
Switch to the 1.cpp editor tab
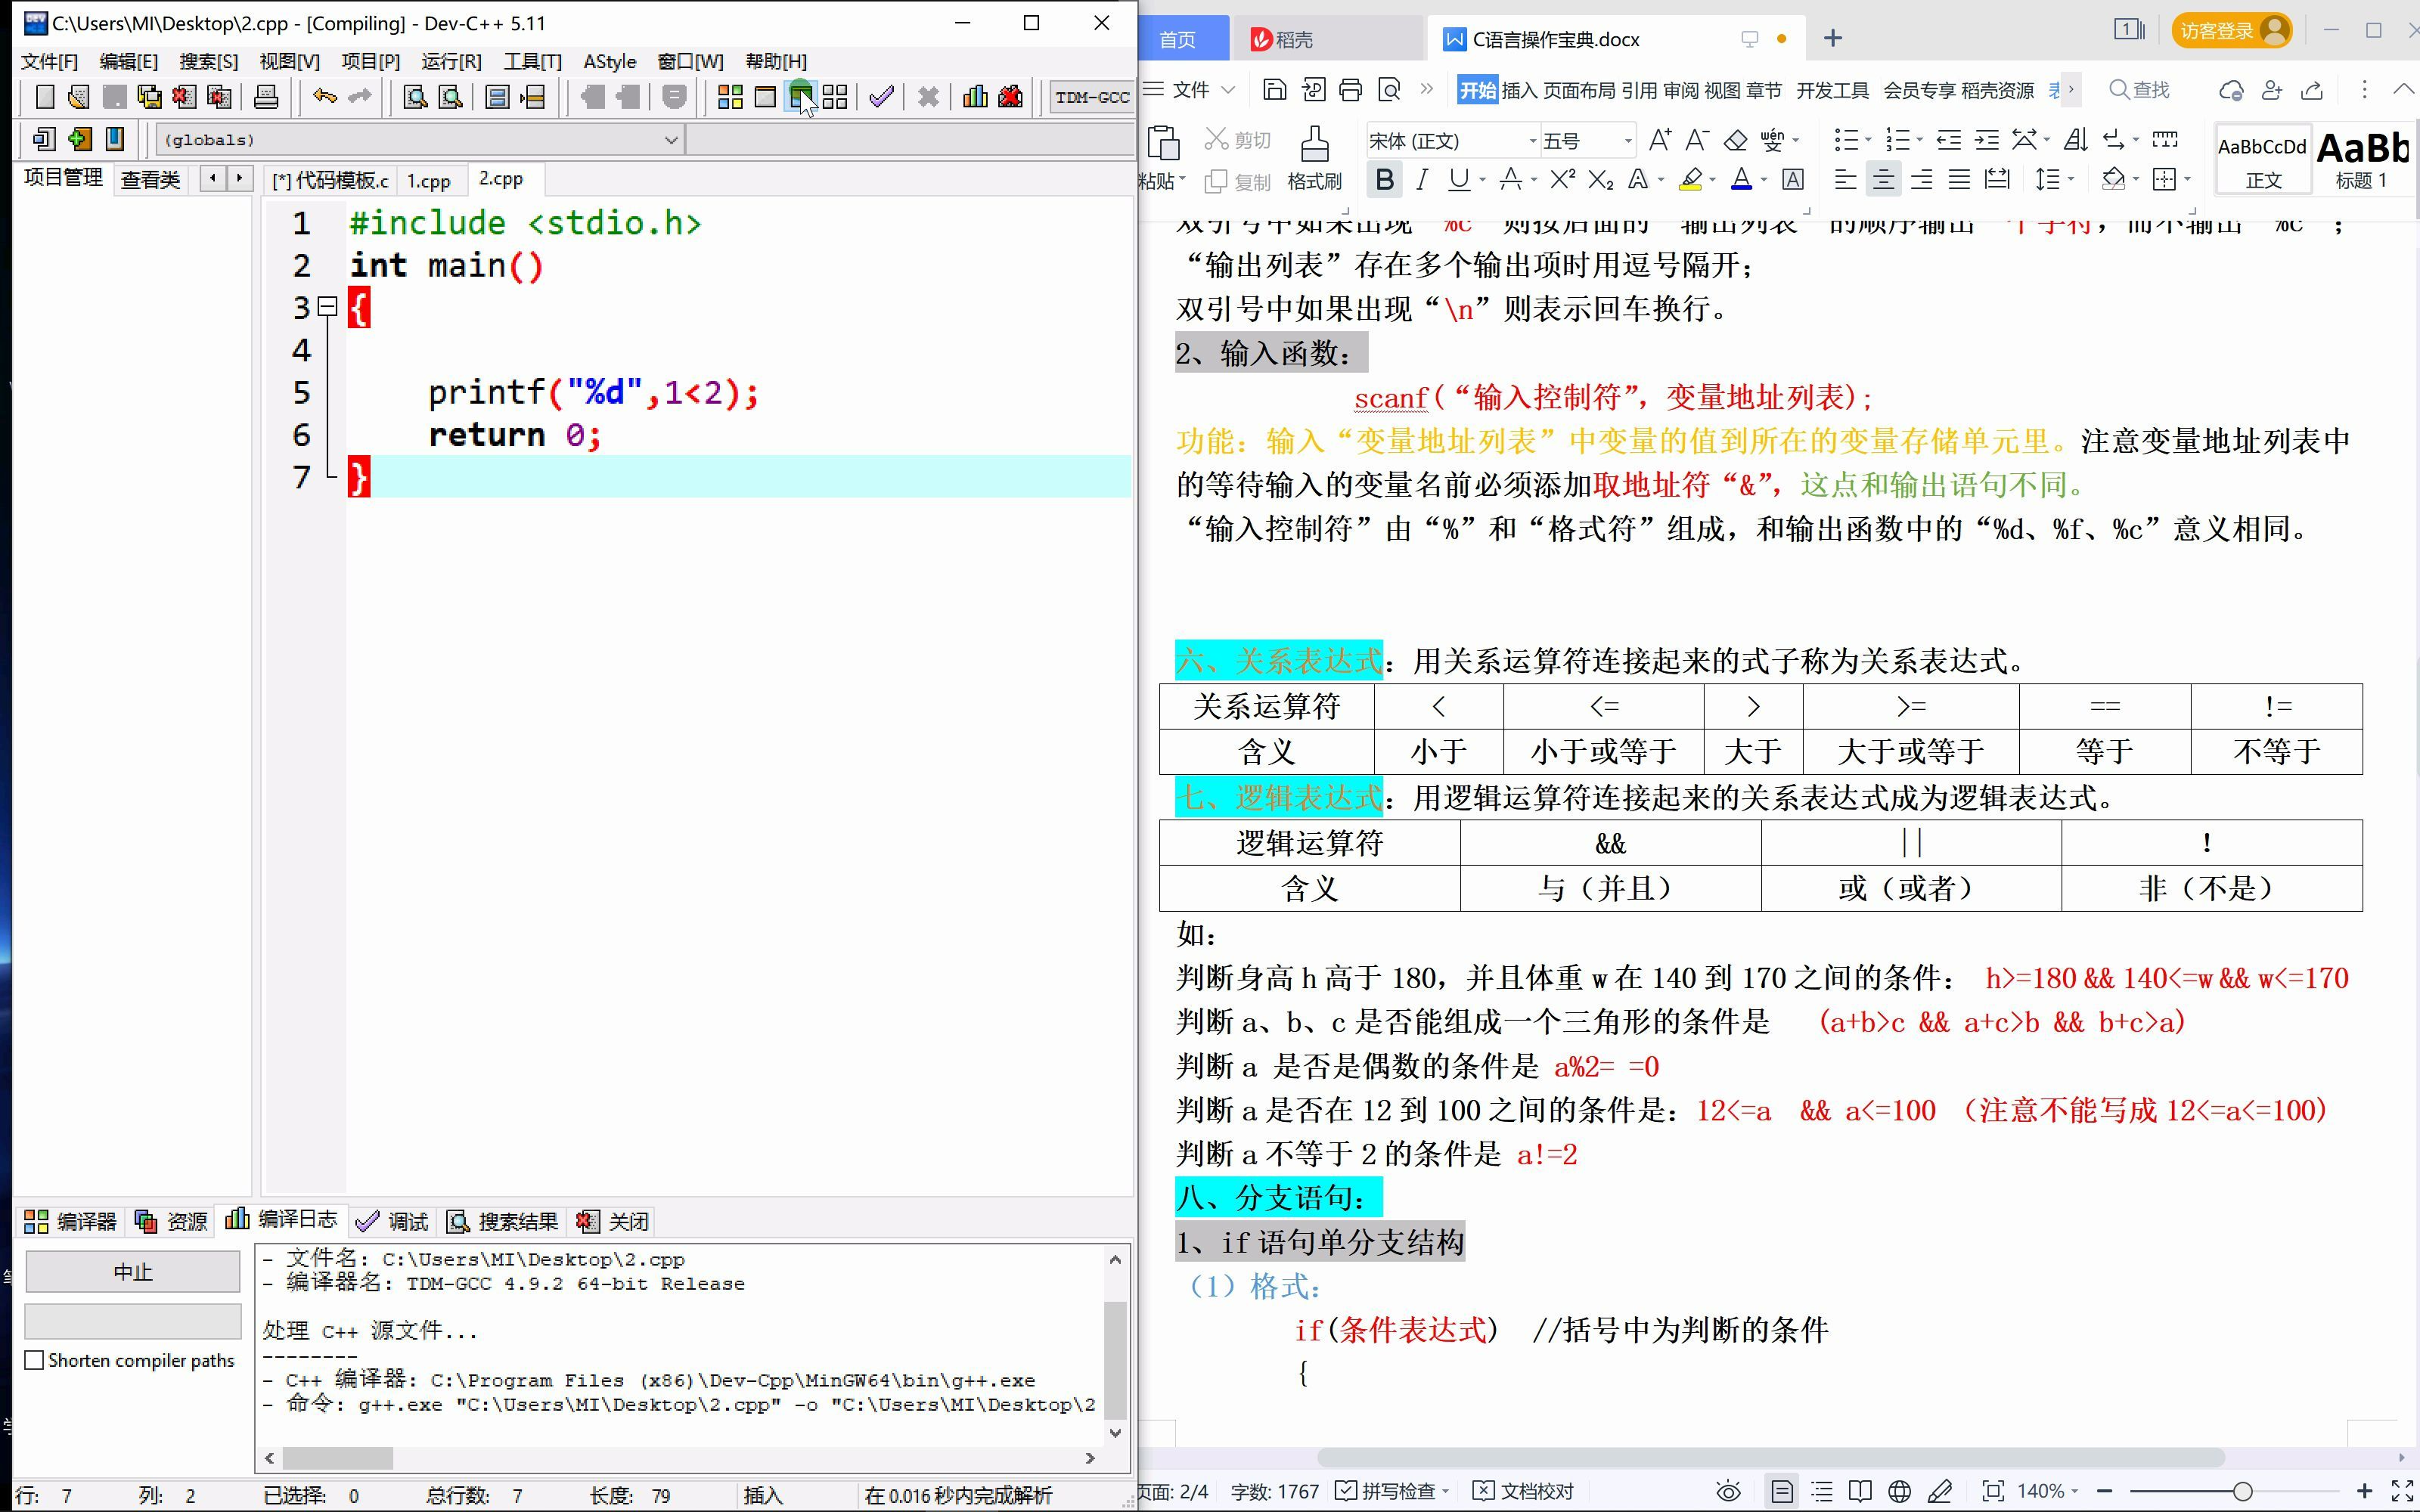(x=428, y=180)
